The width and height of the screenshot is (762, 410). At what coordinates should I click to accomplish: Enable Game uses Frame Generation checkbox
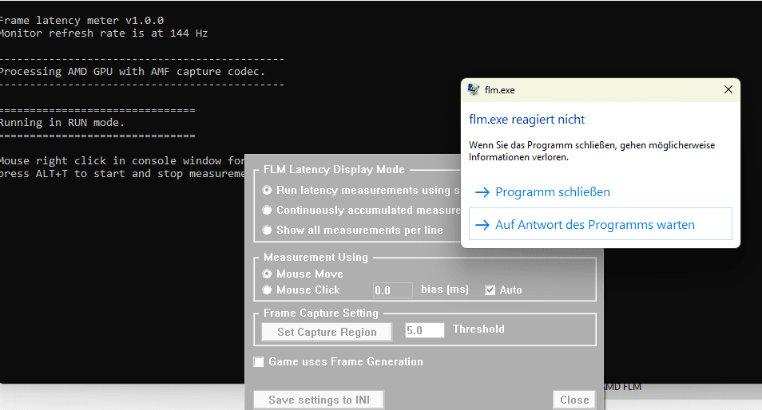coord(259,362)
